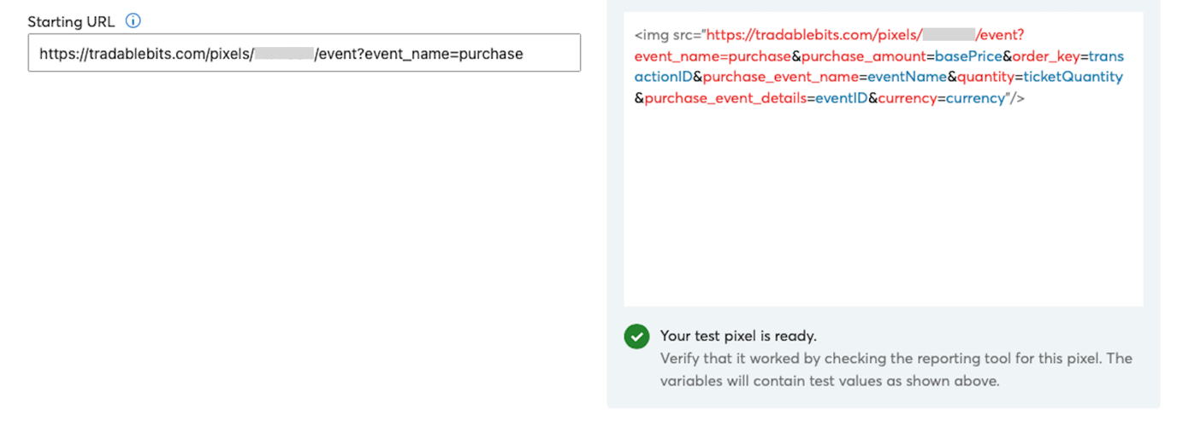Click the redacted pixel ID in code snippet

(x=949, y=36)
